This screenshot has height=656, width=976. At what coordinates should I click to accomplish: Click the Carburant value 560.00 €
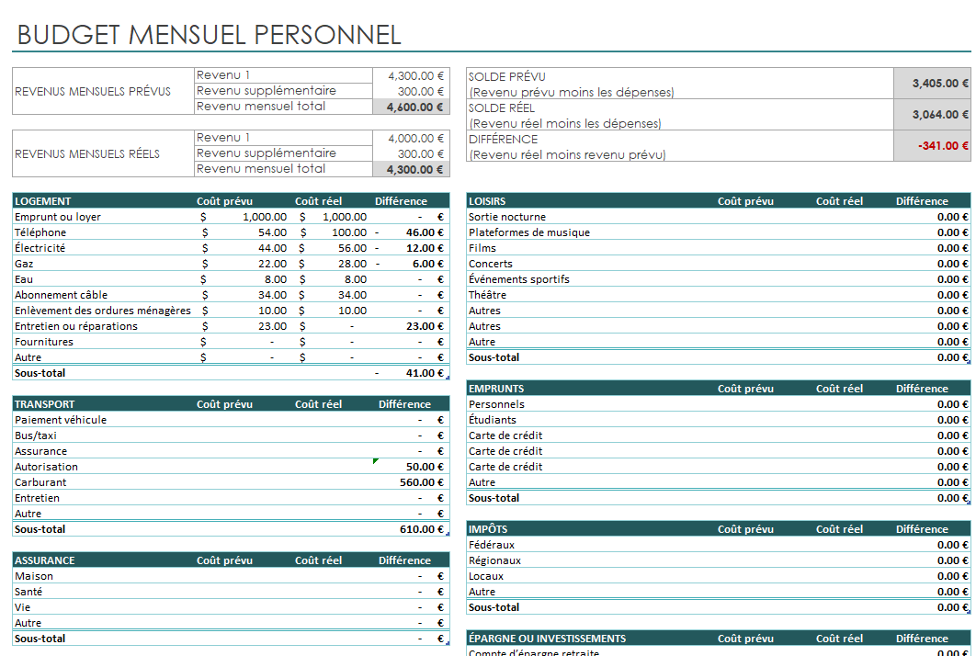[422, 482]
